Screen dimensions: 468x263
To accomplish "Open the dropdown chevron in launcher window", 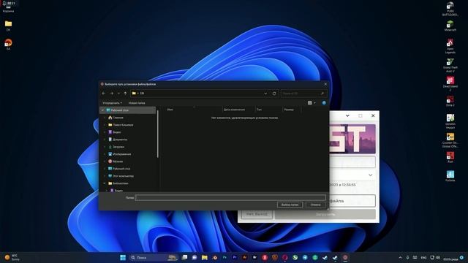I will (x=371, y=175).
